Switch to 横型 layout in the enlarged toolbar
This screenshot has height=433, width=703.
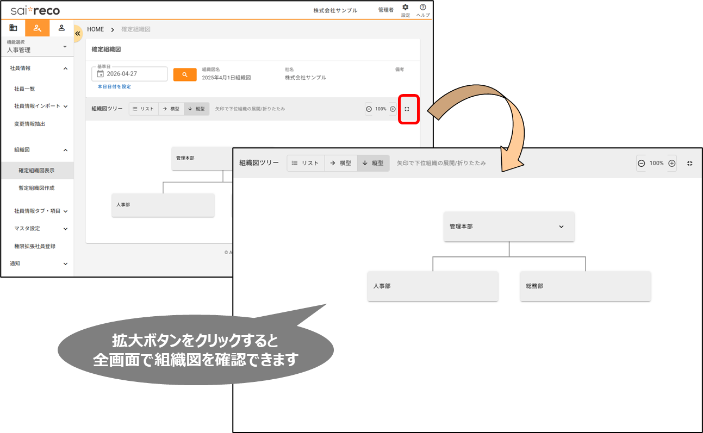(341, 163)
